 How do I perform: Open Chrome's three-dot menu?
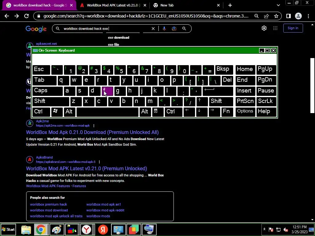click(308, 16)
